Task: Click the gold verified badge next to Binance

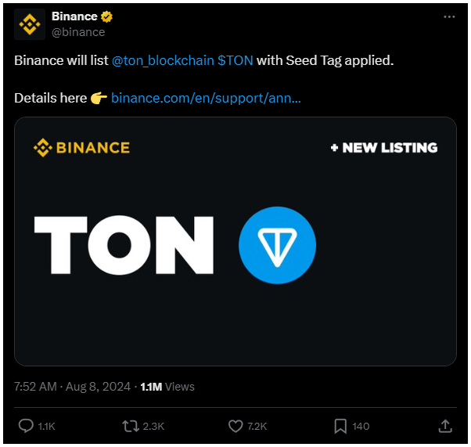Action: pos(106,16)
